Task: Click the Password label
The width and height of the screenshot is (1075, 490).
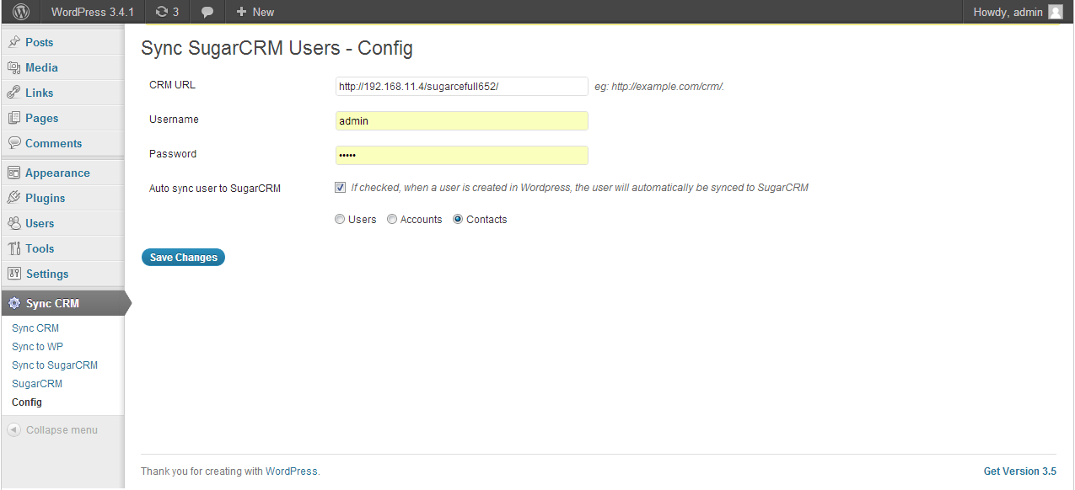Action: pyautogui.click(x=173, y=154)
